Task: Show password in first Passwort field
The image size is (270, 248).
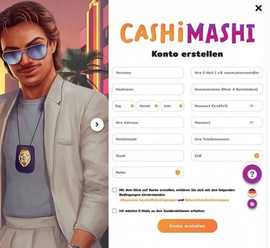Action: coord(251,106)
